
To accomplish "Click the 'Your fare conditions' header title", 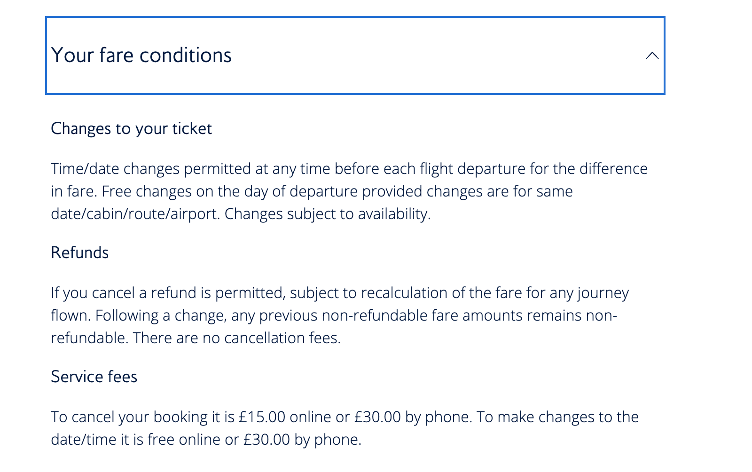I will point(141,55).
